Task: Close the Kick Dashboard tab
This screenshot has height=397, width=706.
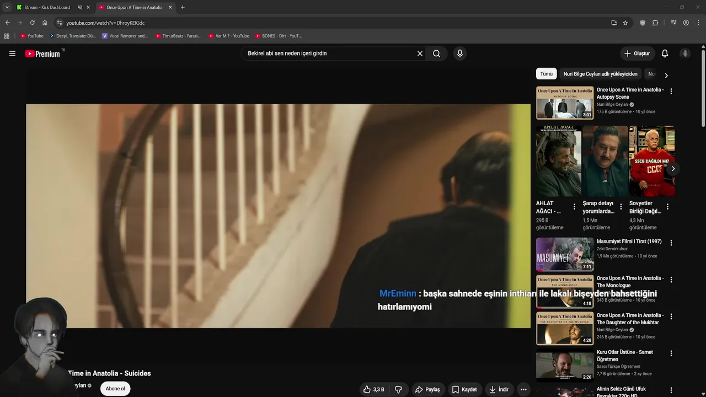Action: (x=88, y=7)
